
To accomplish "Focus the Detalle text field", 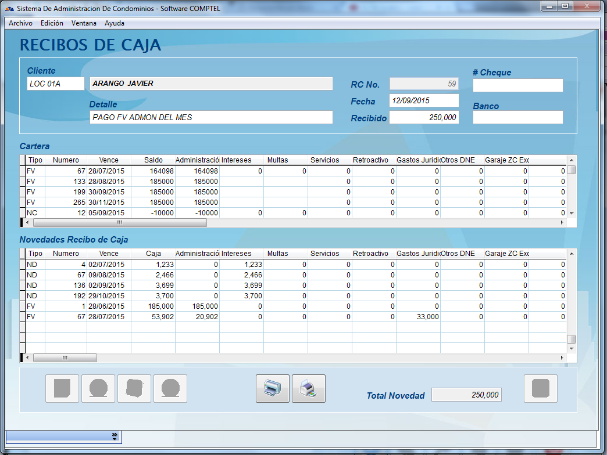I will click(x=212, y=117).
